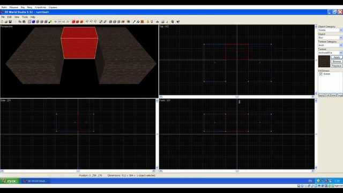Open the Edit menu
This screenshot has width=343, height=193.
(10, 17)
